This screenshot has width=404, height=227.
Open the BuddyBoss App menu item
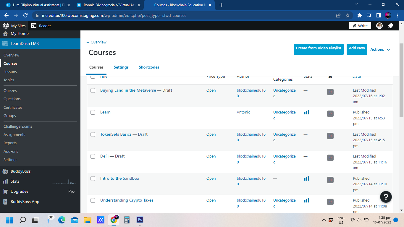[x=25, y=202]
